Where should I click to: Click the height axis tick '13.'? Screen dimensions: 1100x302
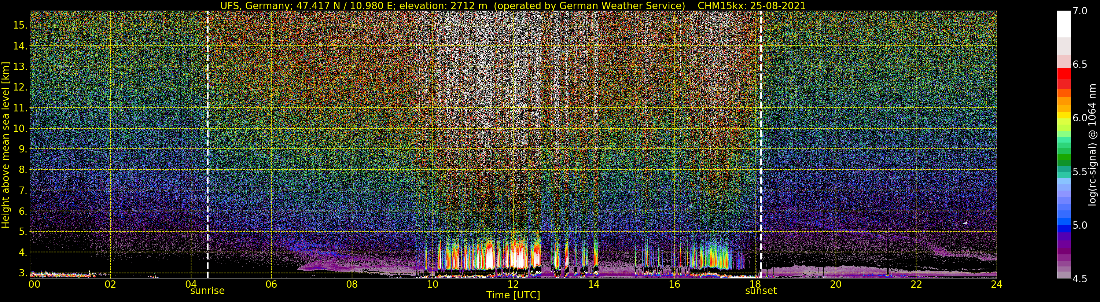[x=20, y=67]
